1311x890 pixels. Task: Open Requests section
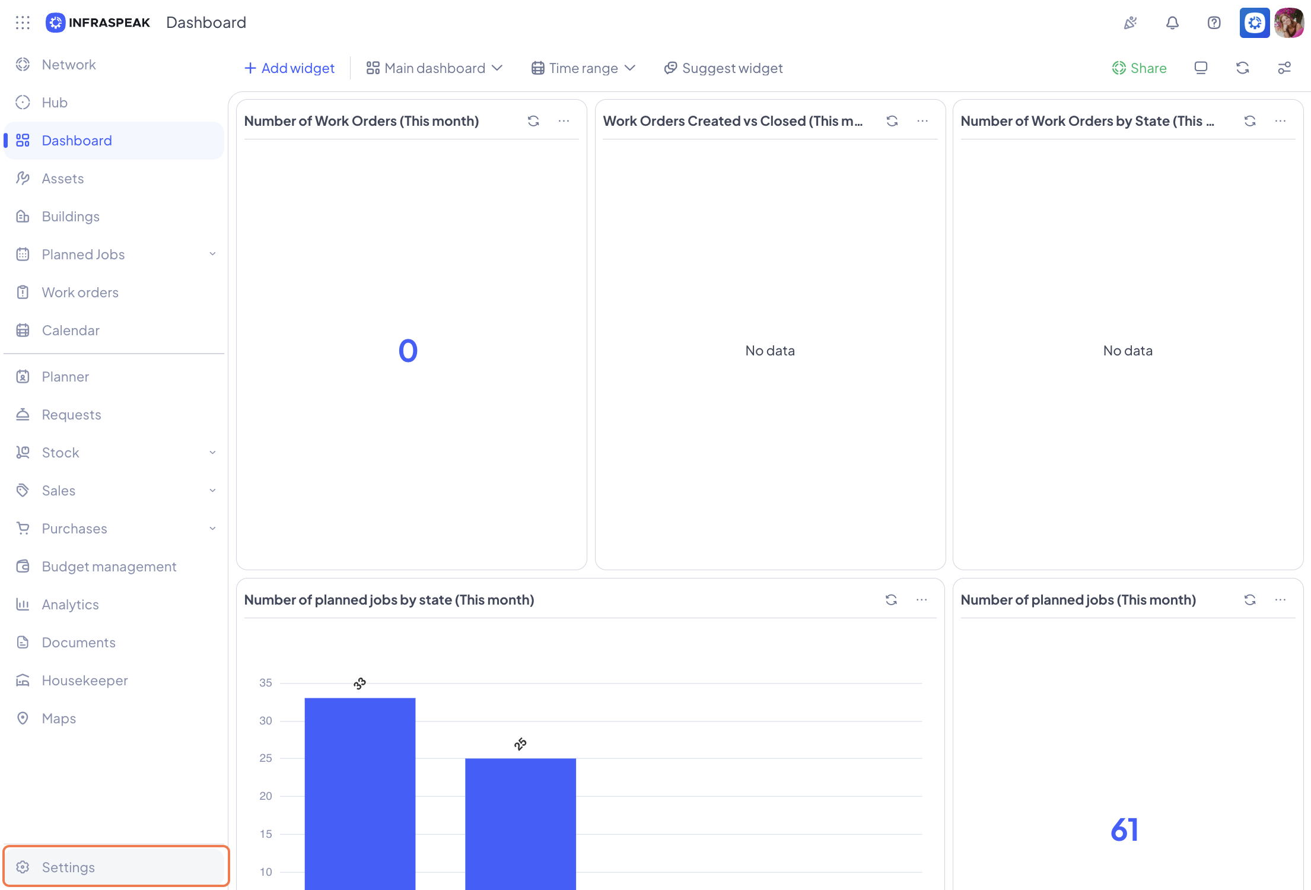(x=114, y=415)
